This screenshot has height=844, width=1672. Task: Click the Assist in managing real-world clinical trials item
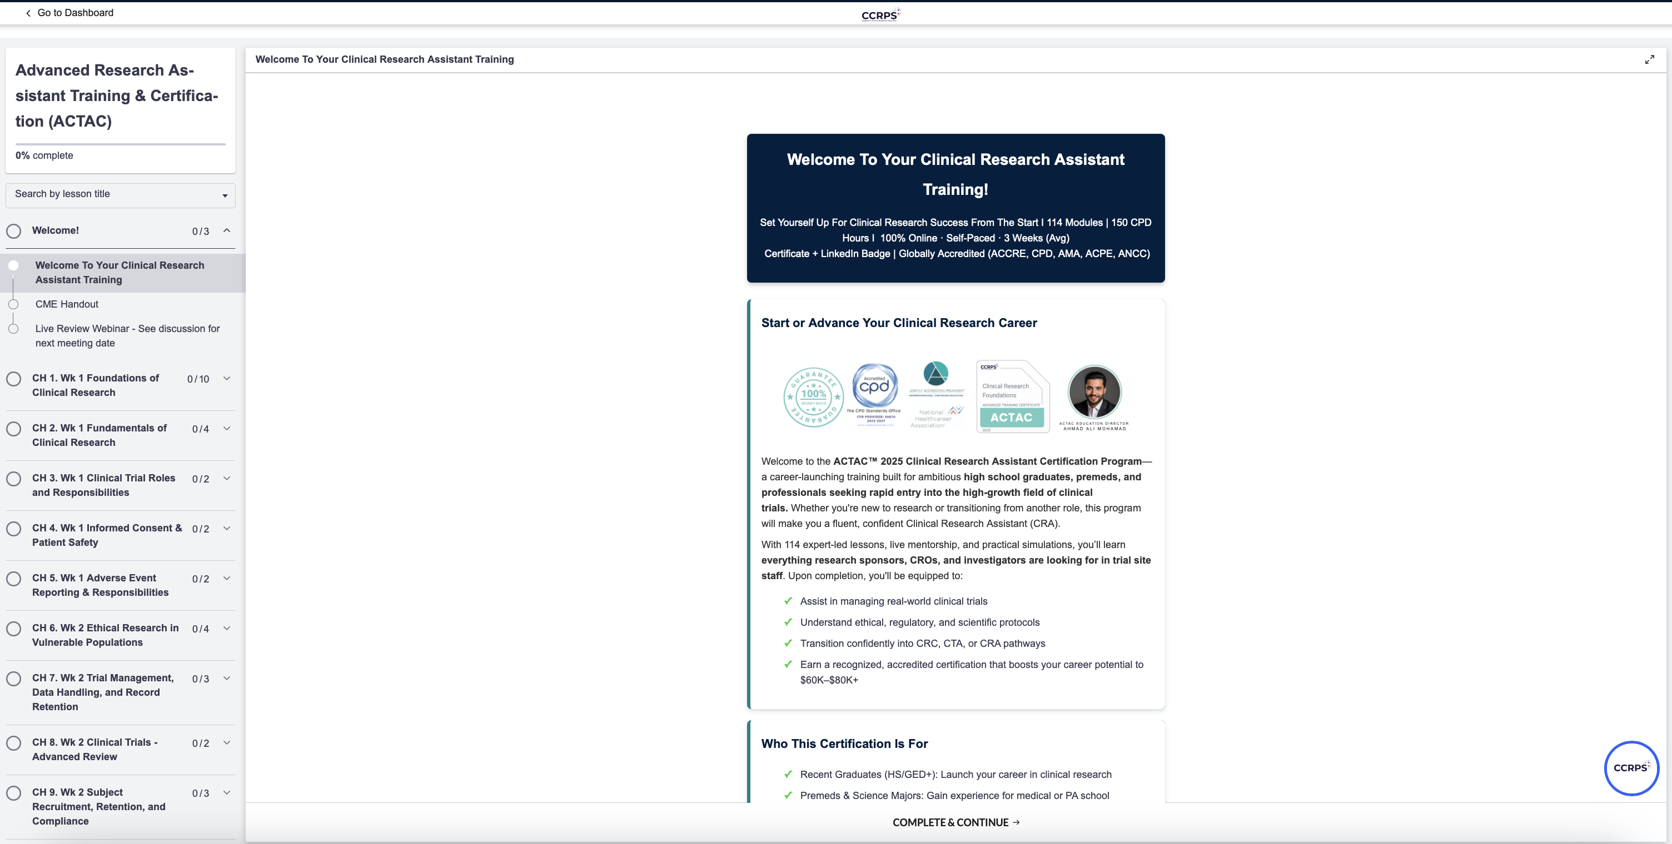click(894, 601)
